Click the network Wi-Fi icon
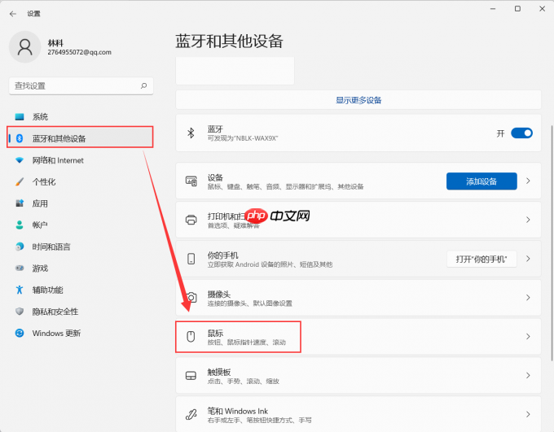Screen dimensions: 554x432 [20, 160]
